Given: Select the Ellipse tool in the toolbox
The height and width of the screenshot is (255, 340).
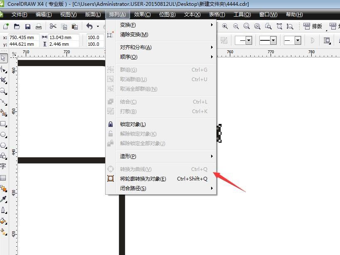Looking at the screenshot, I should tap(3, 134).
